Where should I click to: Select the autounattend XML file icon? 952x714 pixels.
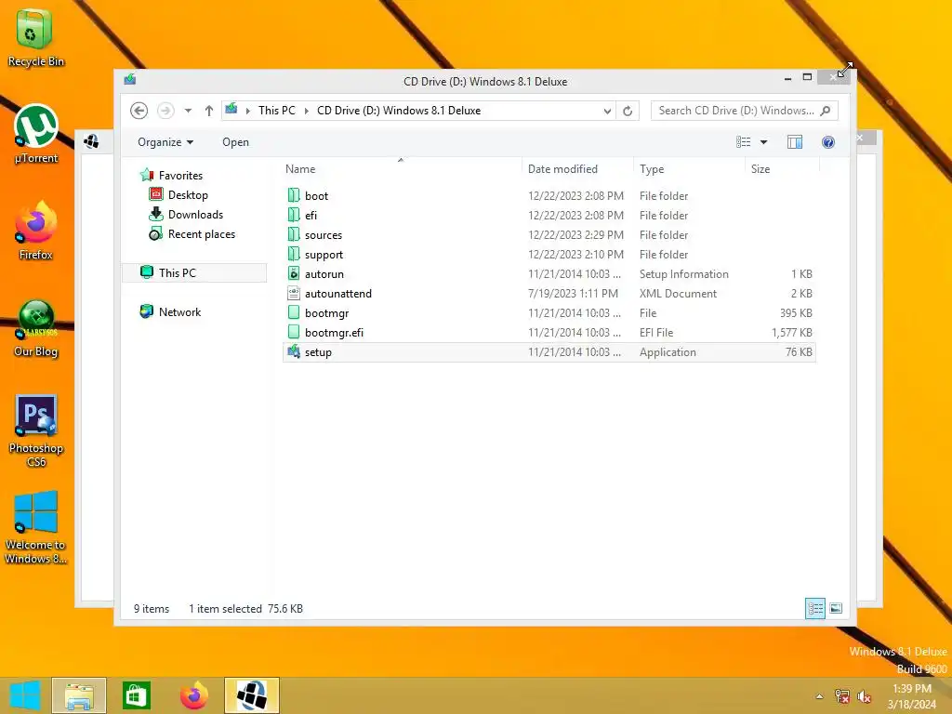(294, 293)
